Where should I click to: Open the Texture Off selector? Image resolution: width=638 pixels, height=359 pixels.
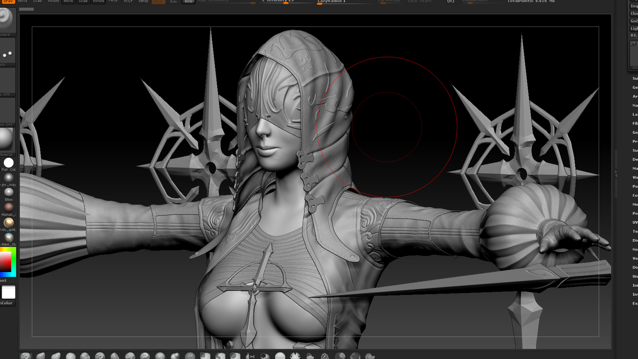7,111
